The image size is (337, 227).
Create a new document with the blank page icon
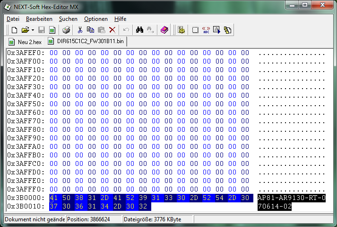14,30
